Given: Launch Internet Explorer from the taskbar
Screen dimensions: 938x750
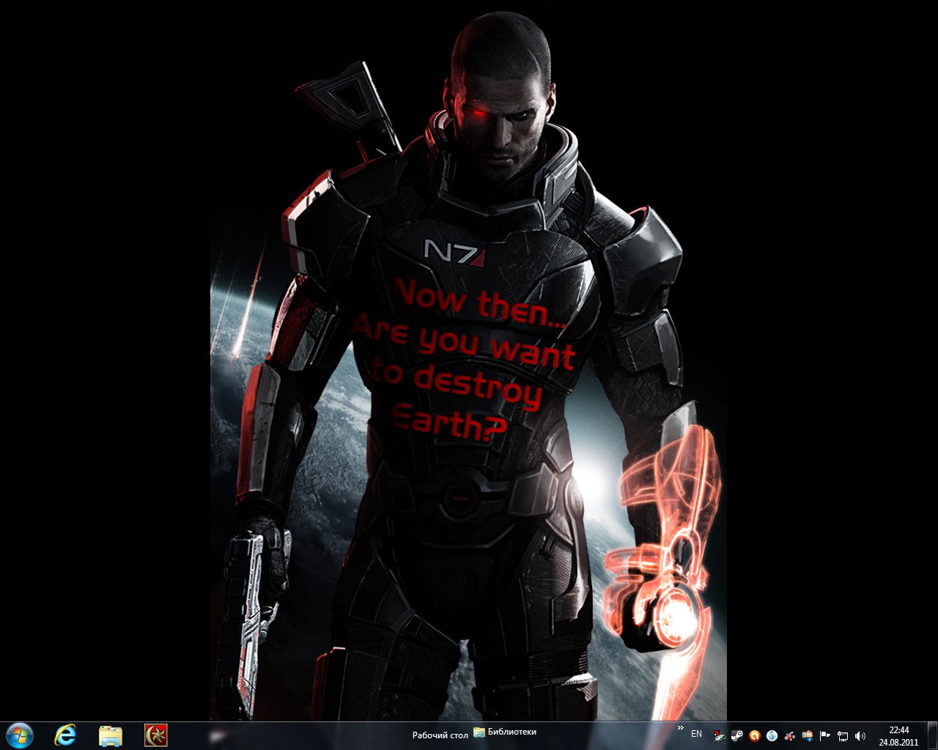Looking at the screenshot, I should (x=66, y=735).
